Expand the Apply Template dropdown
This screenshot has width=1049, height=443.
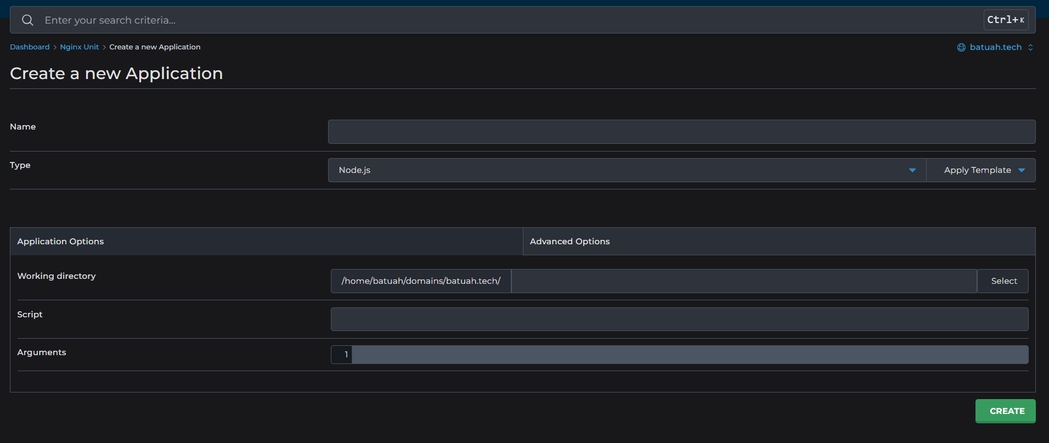pos(981,170)
